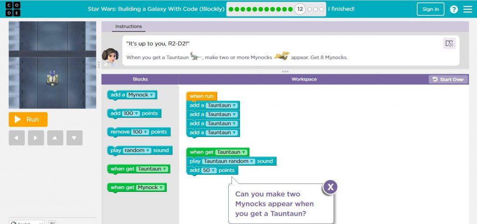Image resolution: width=477 pixels, height=224 pixels.
Task: Switch to the Instructions tab
Action: pyautogui.click(x=129, y=27)
